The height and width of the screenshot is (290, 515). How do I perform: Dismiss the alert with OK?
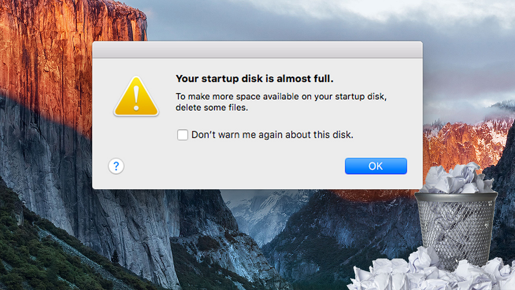click(376, 166)
